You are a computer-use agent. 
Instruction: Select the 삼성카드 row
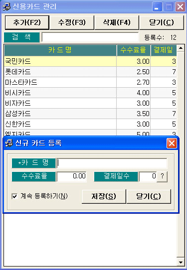pyautogui.click(x=90, y=114)
